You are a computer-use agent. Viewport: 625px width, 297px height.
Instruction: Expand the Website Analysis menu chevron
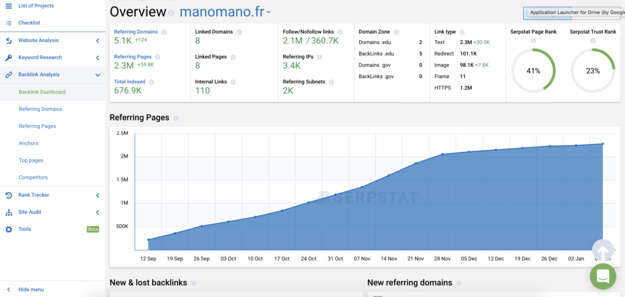point(98,40)
